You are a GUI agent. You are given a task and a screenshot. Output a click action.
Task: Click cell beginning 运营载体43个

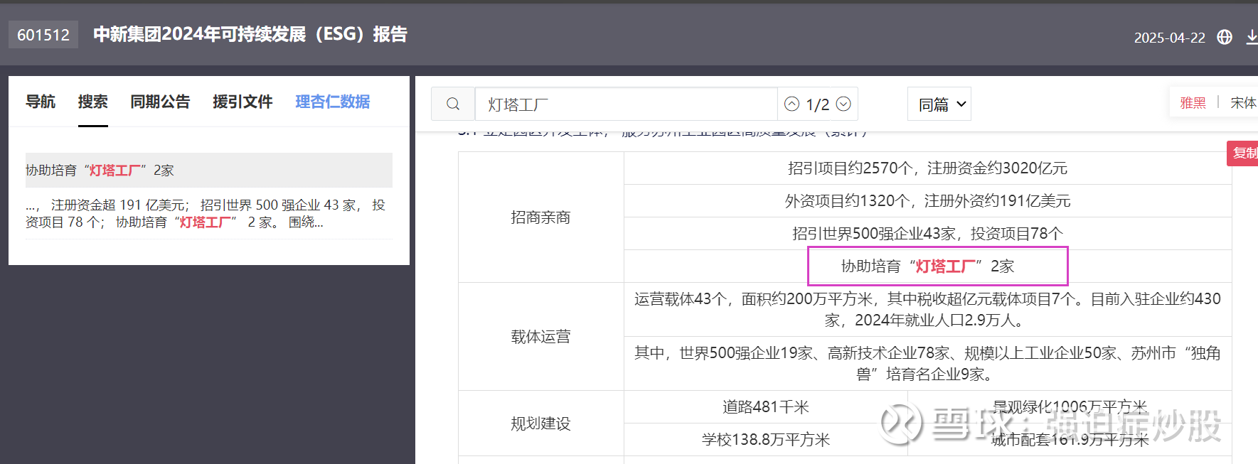(x=927, y=310)
